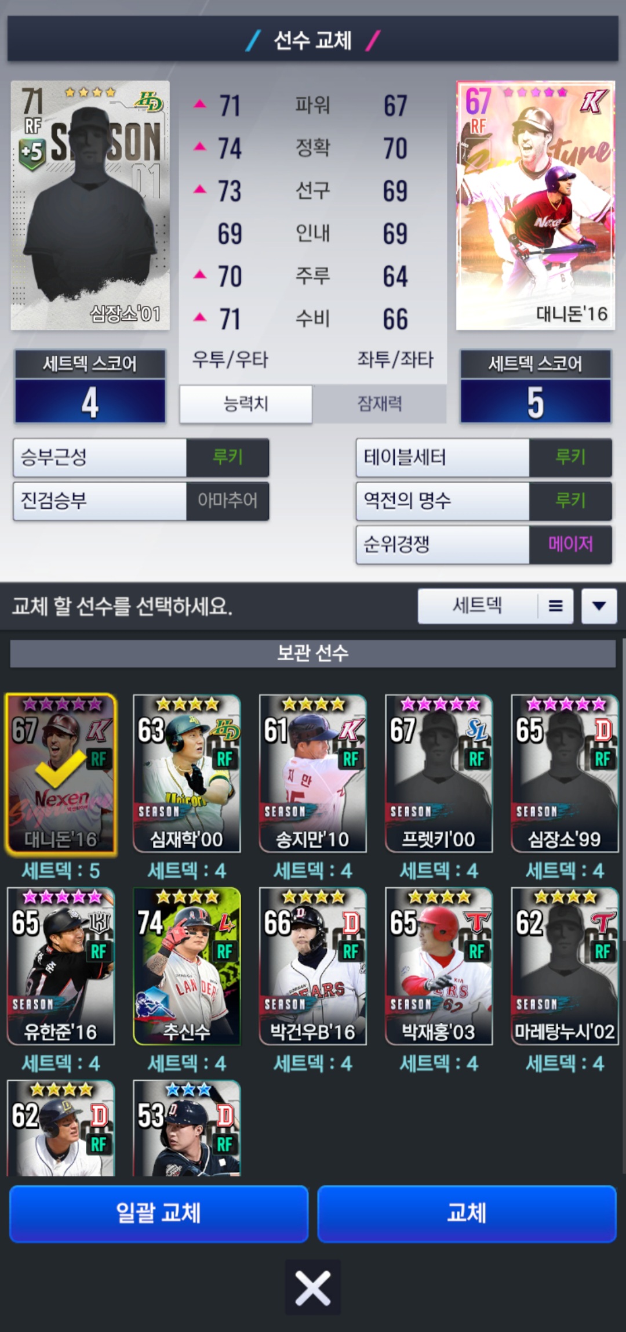Viewport: 626px width, 1332px height.
Task: Tap the 순위경쟁 메이저 skill row
Action: 484,545
